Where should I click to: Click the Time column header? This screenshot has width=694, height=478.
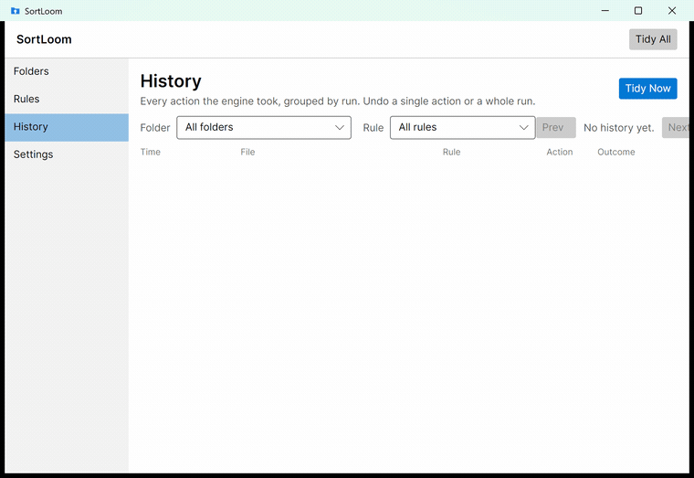point(151,152)
